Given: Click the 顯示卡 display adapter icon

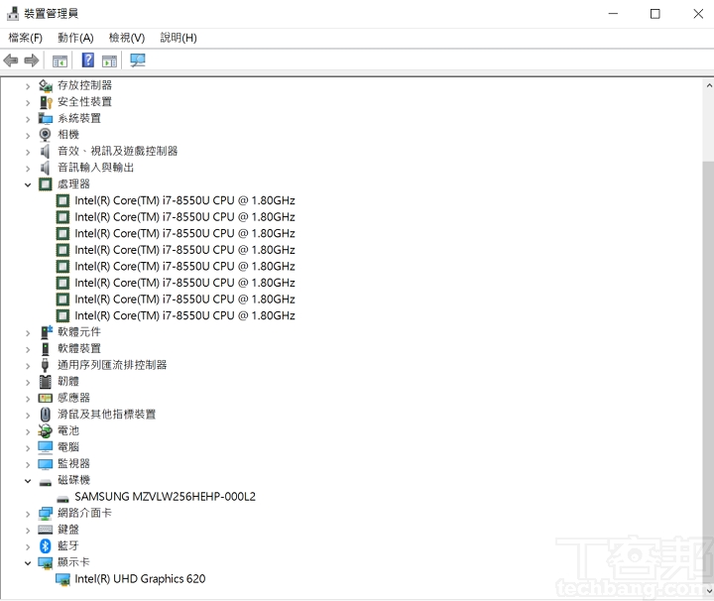Looking at the screenshot, I should coord(45,562).
